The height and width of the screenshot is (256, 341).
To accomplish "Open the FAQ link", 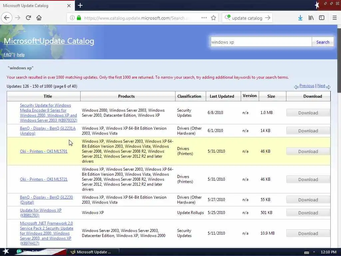I will 7,55.
